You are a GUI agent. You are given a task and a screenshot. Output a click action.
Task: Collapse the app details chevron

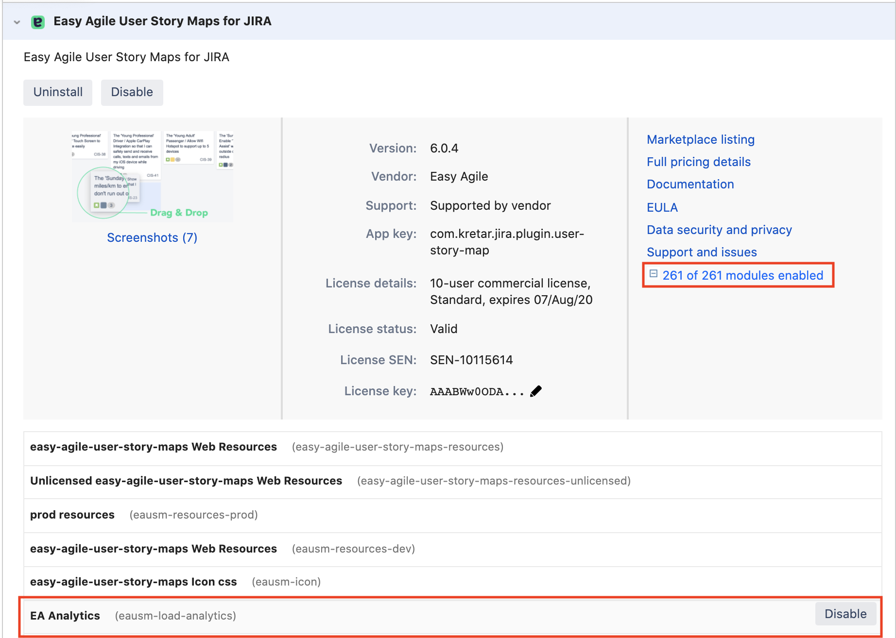[17, 22]
